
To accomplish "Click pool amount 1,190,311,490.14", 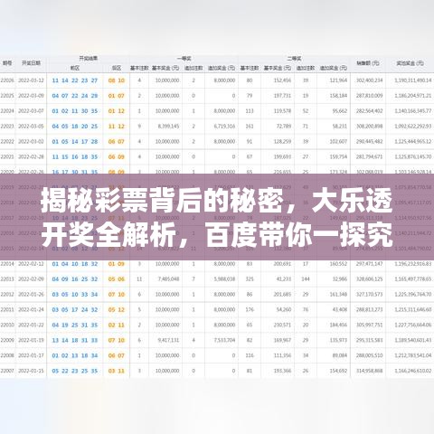I will pos(413,80).
